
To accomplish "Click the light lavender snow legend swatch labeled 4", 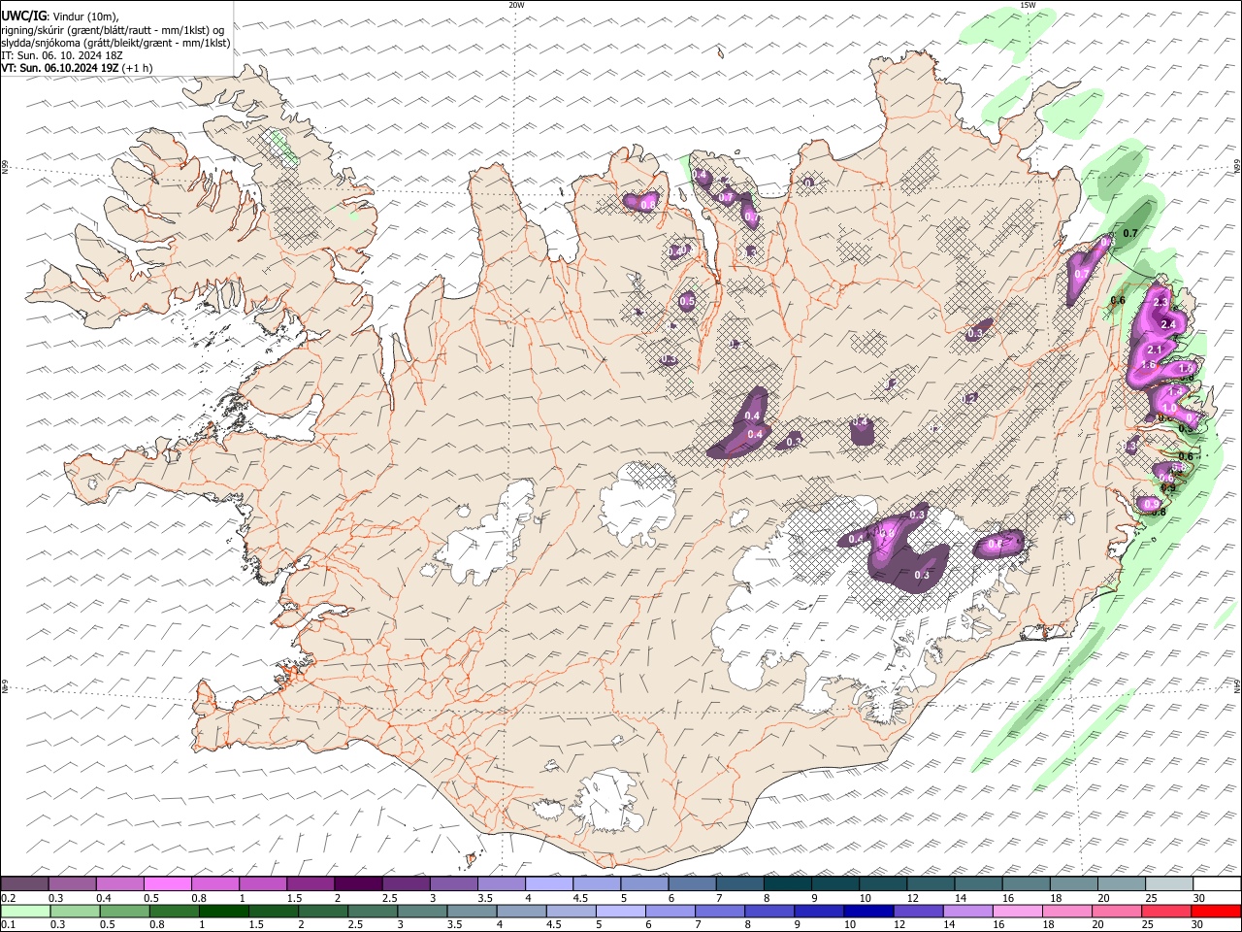I will click(548, 883).
